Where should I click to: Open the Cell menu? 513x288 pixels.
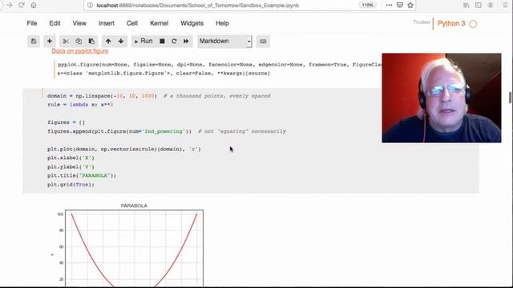tap(132, 23)
